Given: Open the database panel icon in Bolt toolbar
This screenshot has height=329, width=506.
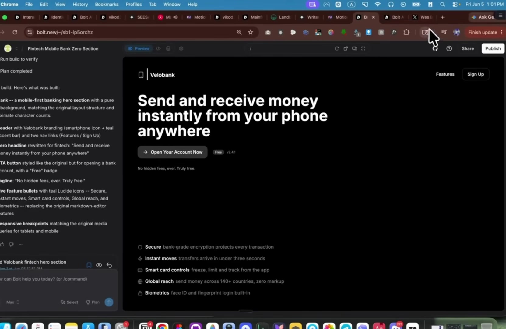Looking at the screenshot, I should click(x=168, y=48).
